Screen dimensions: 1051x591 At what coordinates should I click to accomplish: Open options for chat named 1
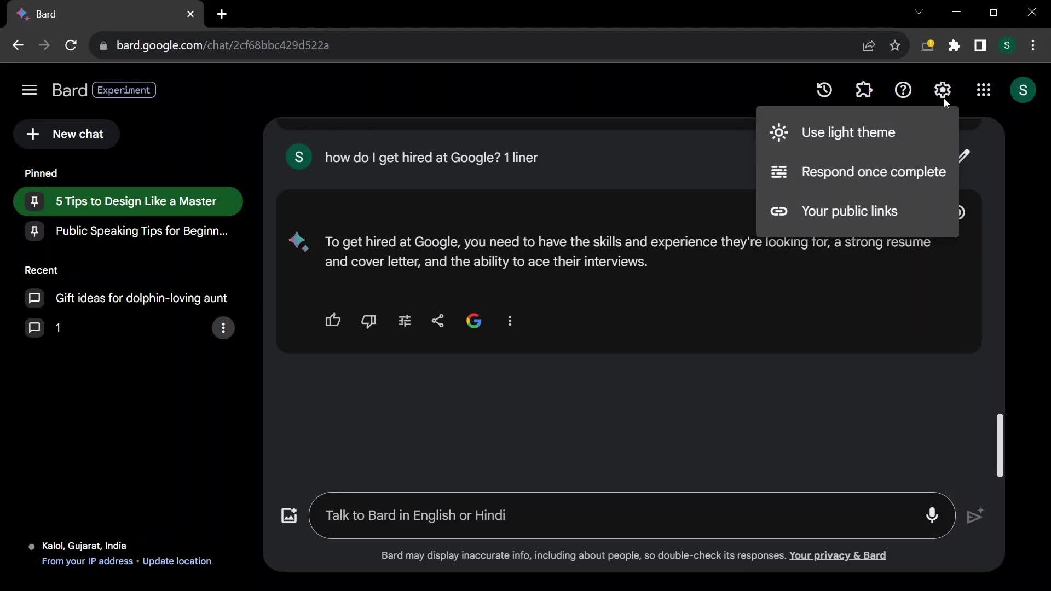point(223,328)
